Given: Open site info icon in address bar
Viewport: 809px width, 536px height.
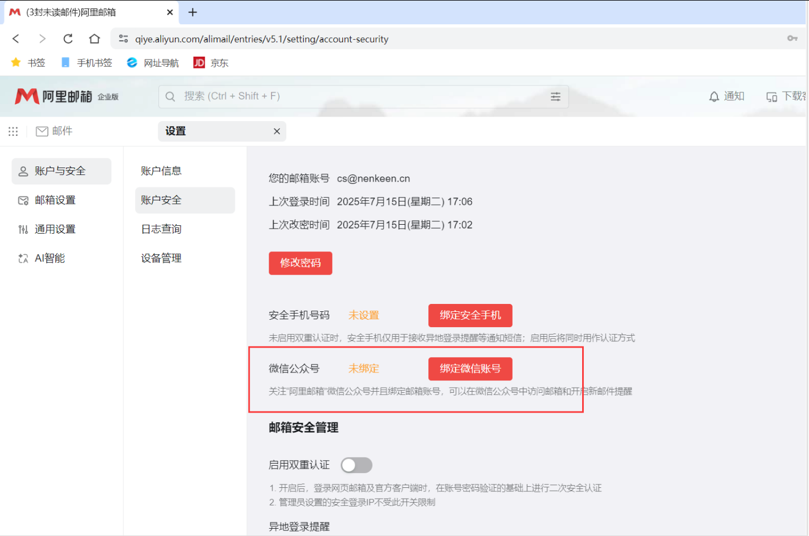Looking at the screenshot, I should tap(123, 38).
